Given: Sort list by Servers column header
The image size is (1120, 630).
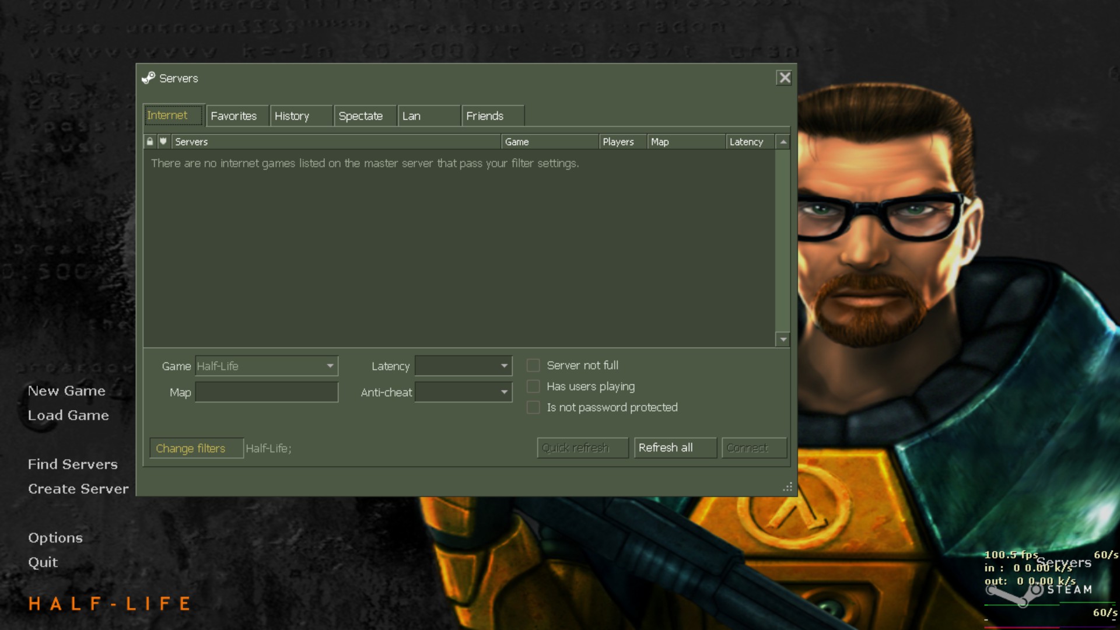Looking at the screenshot, I should (x=336, y=142).
